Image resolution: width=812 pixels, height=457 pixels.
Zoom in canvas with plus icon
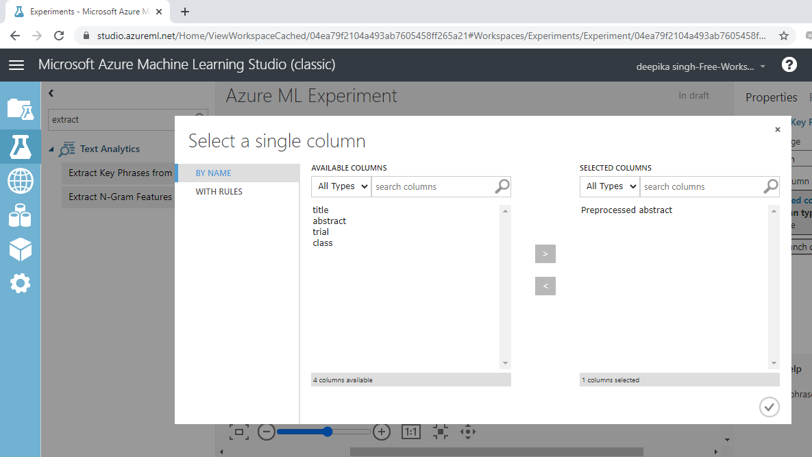click(x=382, y=432)
